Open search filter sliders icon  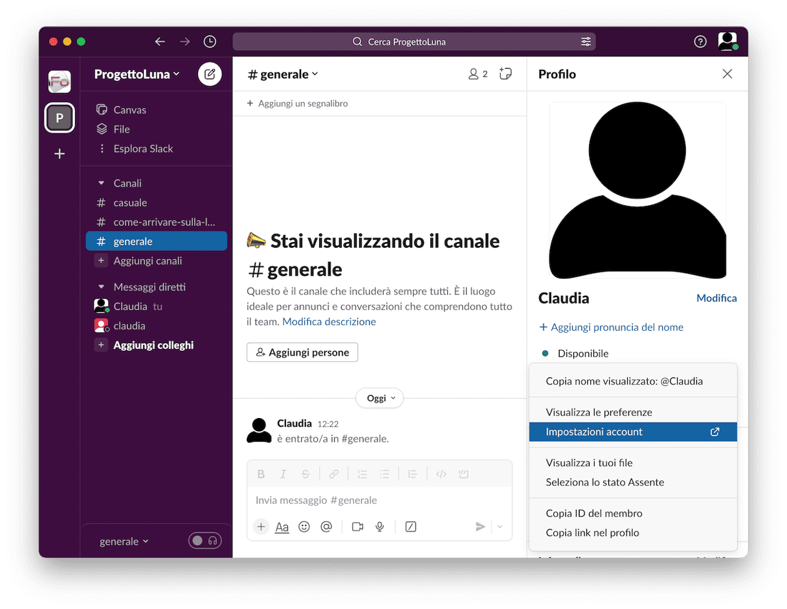click(586, 41)
